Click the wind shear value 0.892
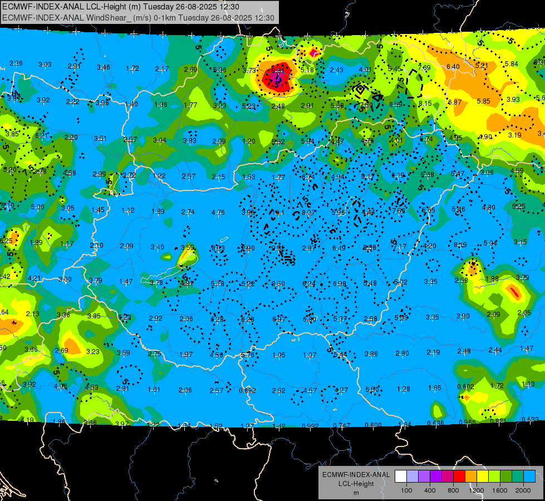Viewport: 545px width, 501px height. 247,390
